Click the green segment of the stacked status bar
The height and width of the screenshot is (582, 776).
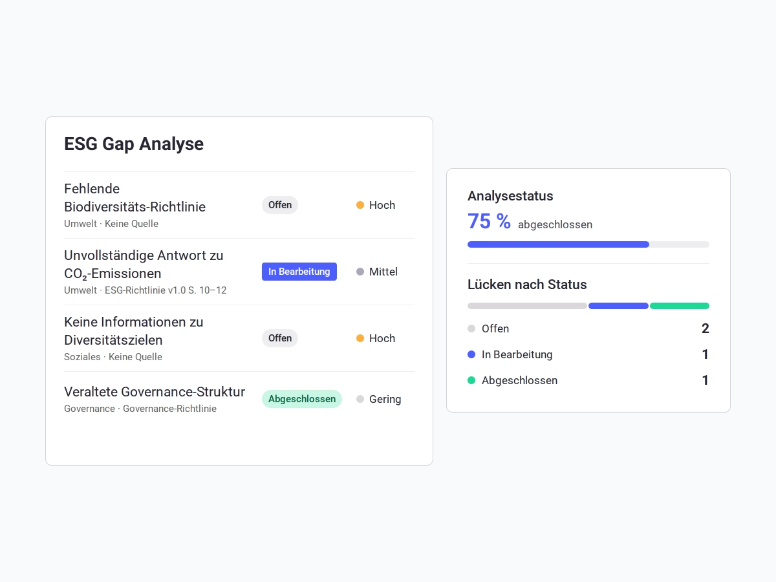coord(680,306)
